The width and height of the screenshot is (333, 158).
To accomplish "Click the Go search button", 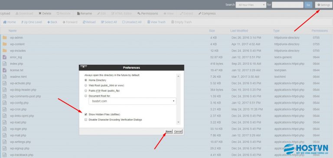I will [308, 5].
